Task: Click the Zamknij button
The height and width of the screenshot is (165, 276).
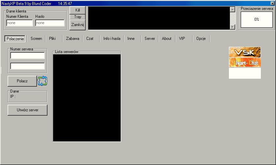Action: (77, 24)
